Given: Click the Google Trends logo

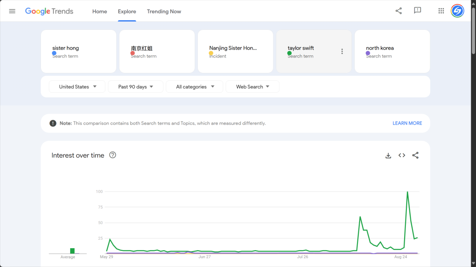Looking at the screenshot, I should 49,11.
